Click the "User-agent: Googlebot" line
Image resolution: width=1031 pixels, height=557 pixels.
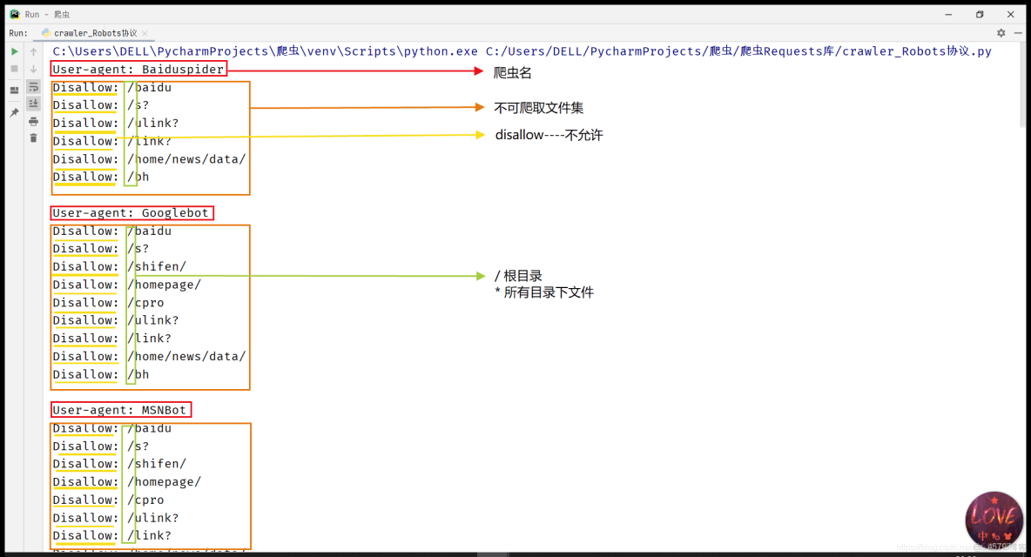[x=131, y=213]
